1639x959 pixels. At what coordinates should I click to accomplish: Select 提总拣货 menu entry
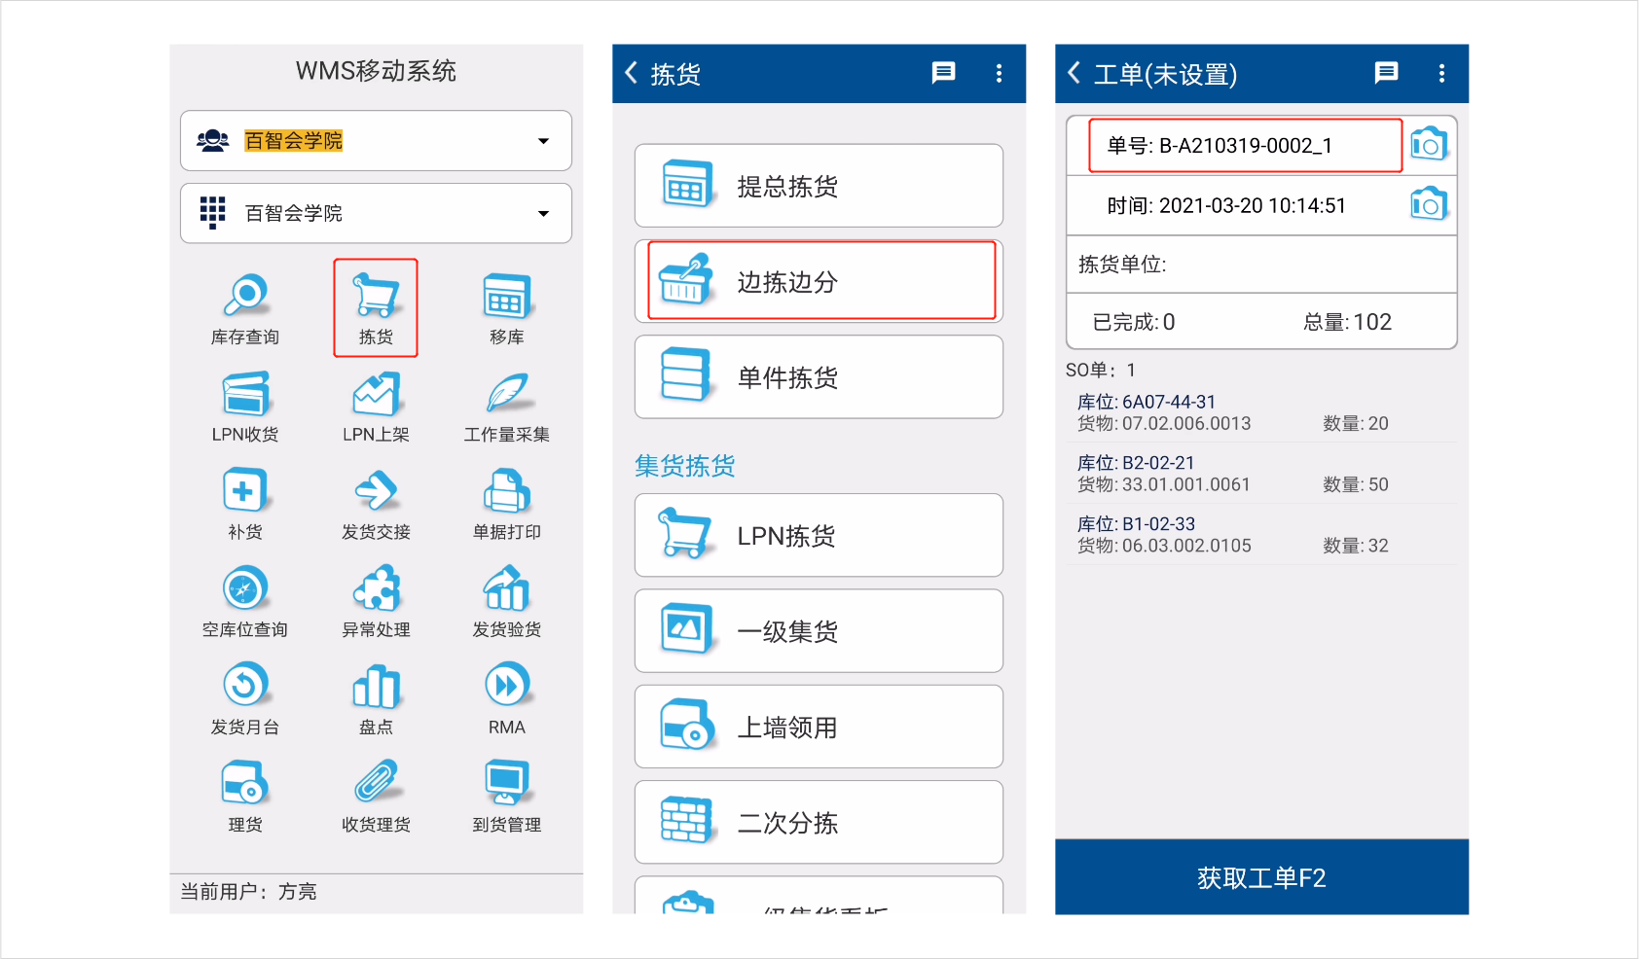tap(819, 186)
